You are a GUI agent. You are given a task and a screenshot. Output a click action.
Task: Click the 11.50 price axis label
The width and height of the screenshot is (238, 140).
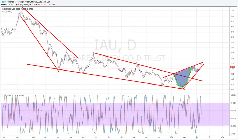pos(232,74)
